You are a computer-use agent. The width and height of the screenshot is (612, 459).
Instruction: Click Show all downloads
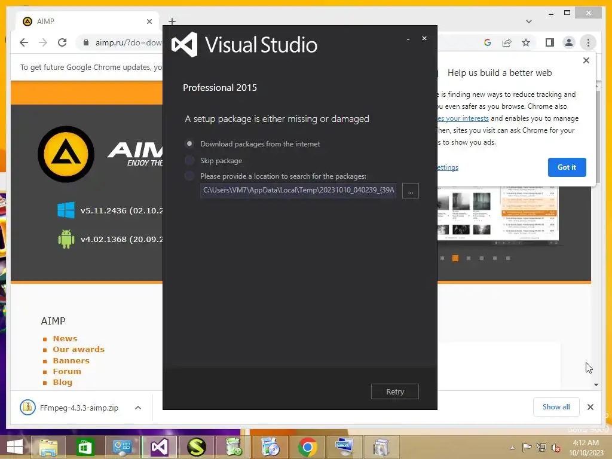[x=556, y=407]
